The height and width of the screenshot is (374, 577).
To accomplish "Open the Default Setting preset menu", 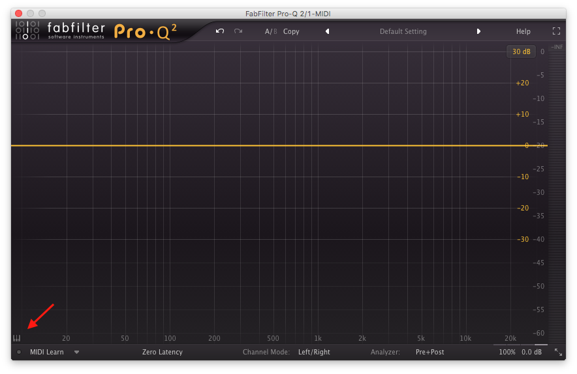I will pos(403,31).
